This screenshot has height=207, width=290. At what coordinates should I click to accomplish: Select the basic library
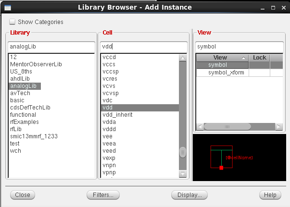click(x=17, y=100)
